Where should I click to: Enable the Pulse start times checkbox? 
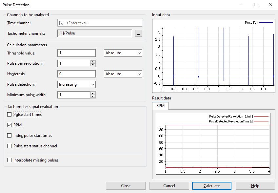pos(9,115)
